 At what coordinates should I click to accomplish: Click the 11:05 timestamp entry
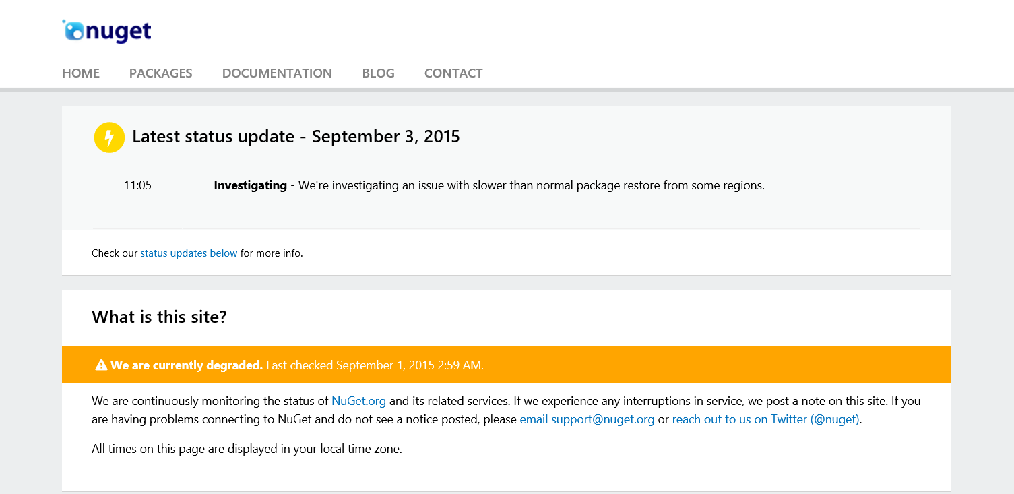coord(137,185)
